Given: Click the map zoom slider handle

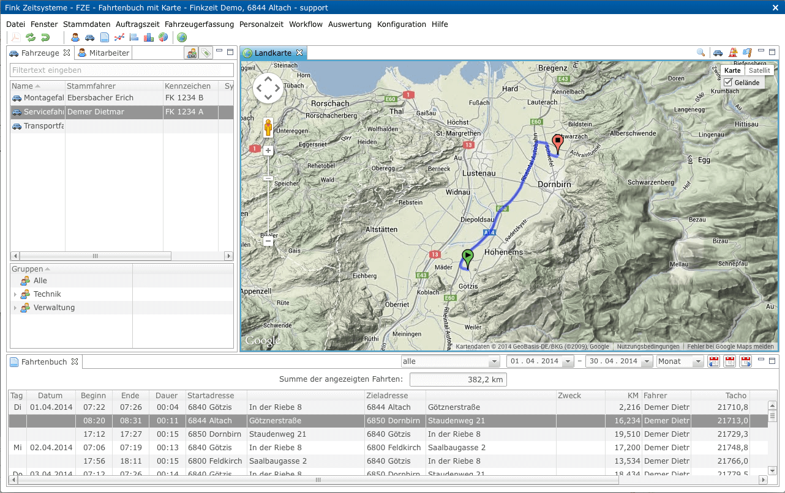Looking at the screenshot, I should [x=268, y=178].
